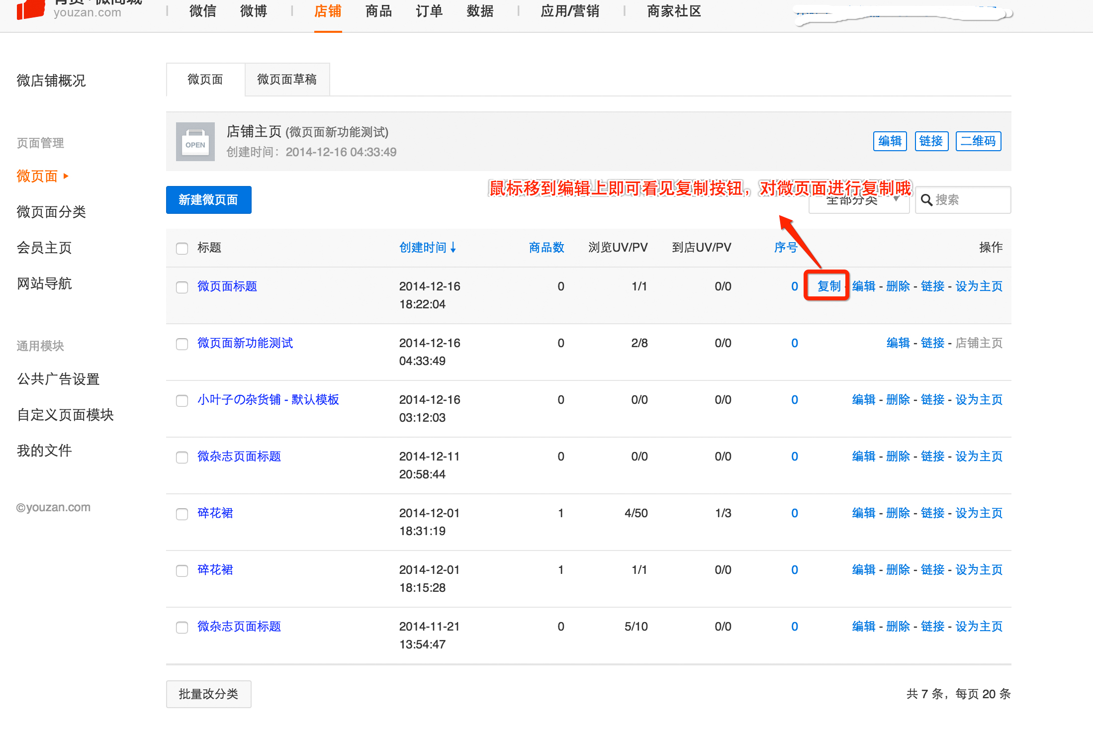Click the ©youzan.com footer text
This screenshot has width=1093, height=738.
click(x=53, y=507)
